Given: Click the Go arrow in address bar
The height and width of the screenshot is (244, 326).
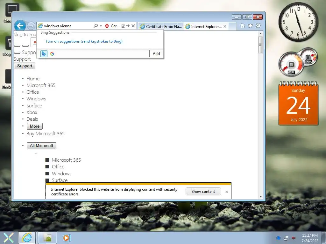Looking at the screenshot, I should (128, 26).
